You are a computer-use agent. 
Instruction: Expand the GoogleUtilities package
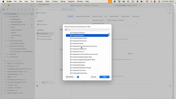click(4, 74)
